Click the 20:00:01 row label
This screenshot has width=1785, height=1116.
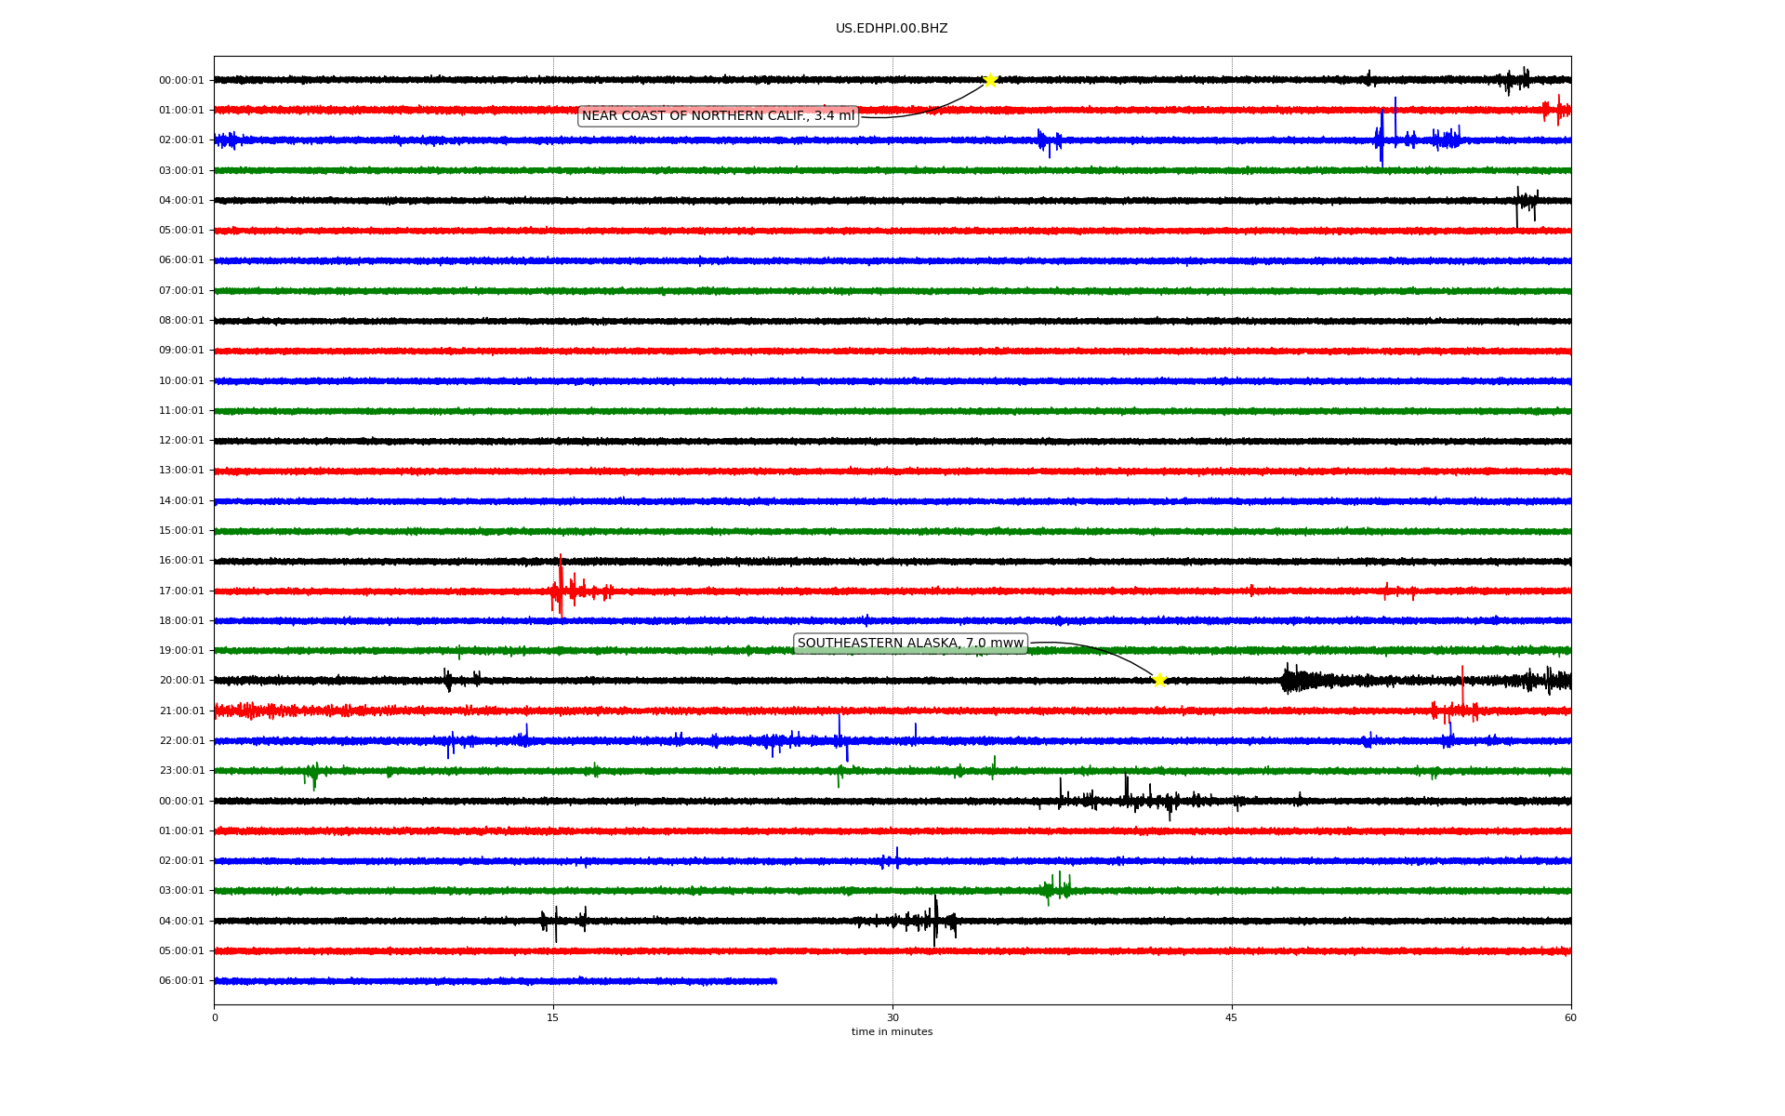click(181, 681)
